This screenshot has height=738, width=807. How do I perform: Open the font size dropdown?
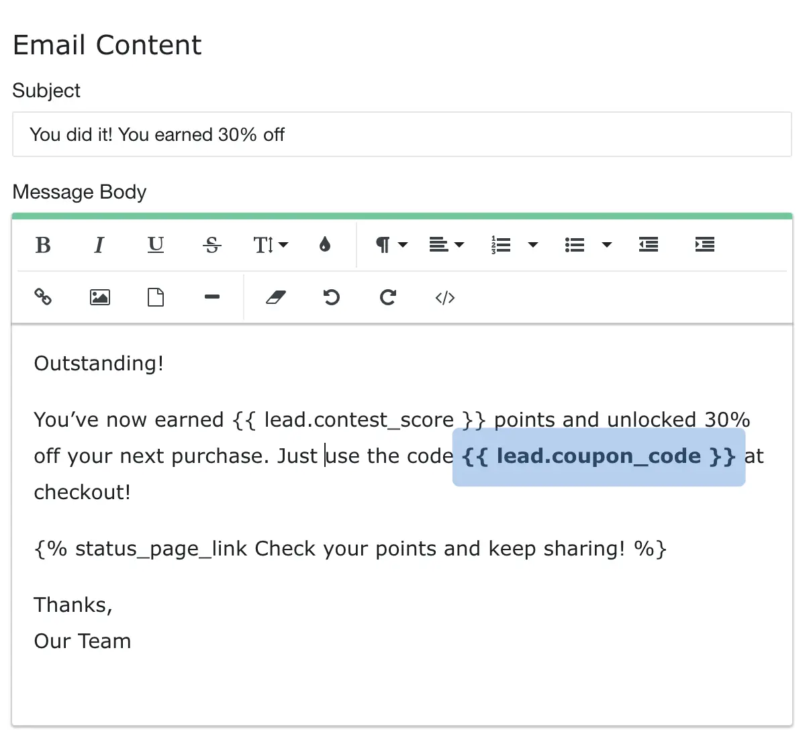[x=270, y=245]
